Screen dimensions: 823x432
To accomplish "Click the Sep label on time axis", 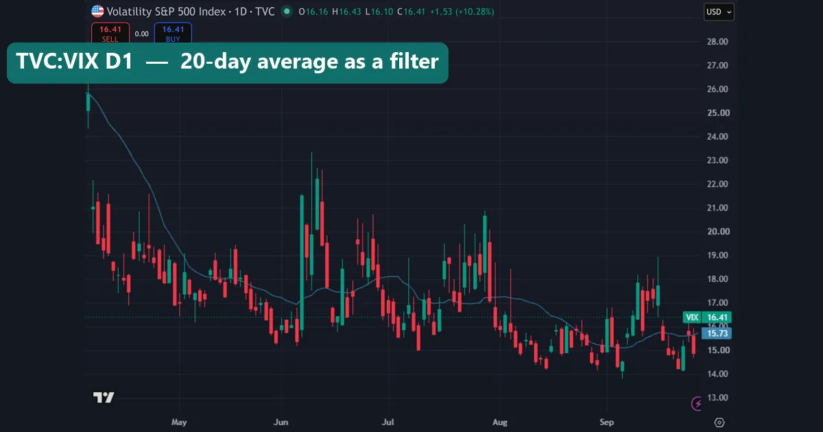I will [x=606, y=422].
